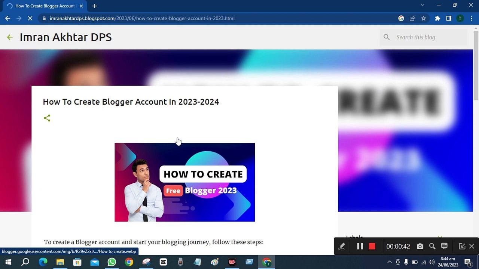The height and width of the screenshot is (269, 479).
Task: Open the Extensions puzzle icon
Action: coord(437,18)
